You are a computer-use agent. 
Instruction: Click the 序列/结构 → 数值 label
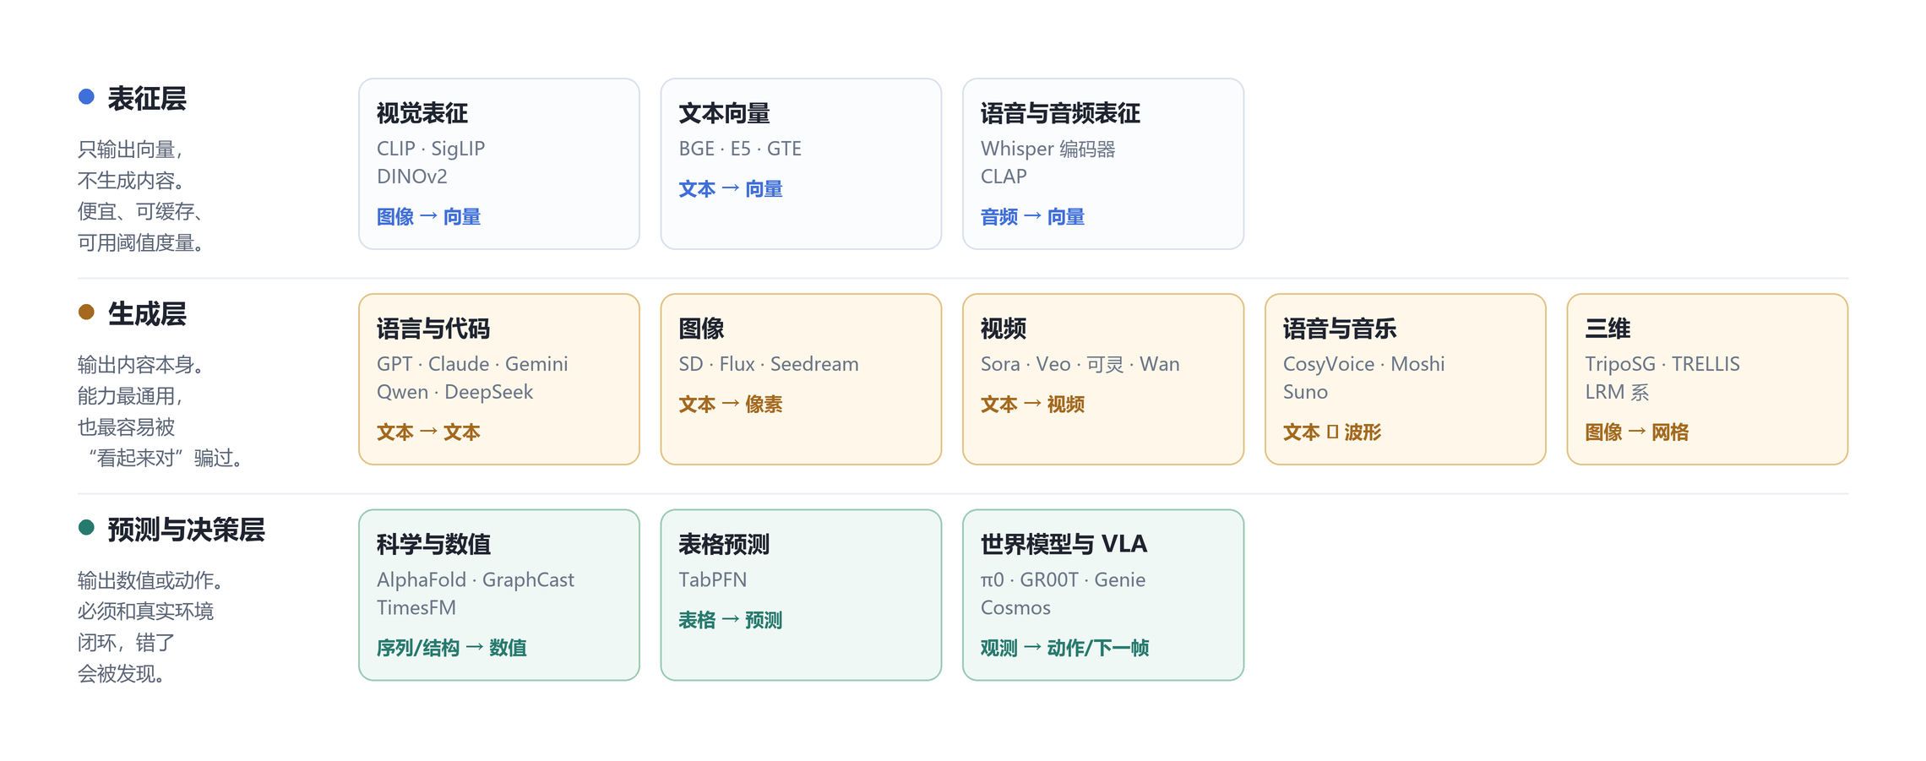pyautogui.click(x=452, y=648)
